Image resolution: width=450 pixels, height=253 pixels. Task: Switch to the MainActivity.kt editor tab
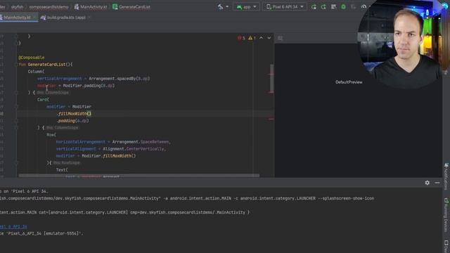(17, 18)
